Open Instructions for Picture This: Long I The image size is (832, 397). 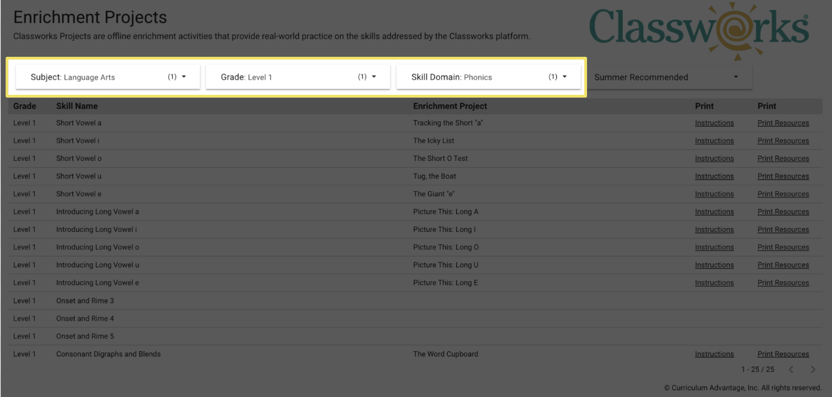point(714,229)
